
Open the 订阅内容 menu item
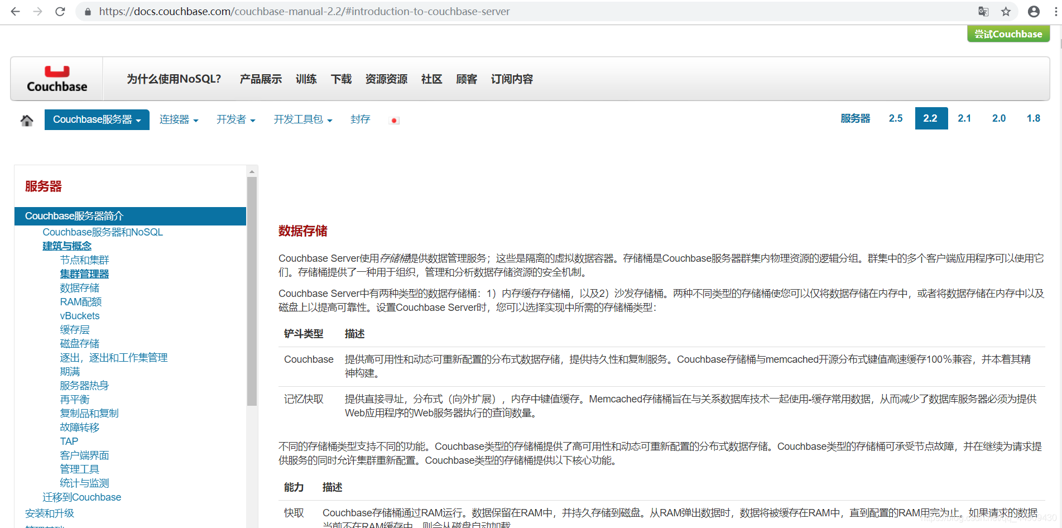pyautogui.click(x=512, y=79)
